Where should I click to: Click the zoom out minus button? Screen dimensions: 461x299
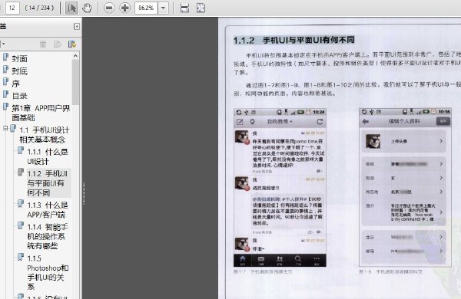[x=109, y=8]
